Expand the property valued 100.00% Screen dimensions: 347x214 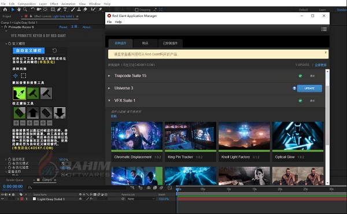tap(6, 168)
